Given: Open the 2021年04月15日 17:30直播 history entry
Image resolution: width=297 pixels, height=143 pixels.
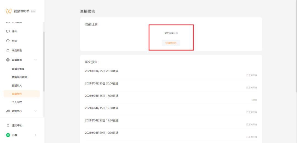Looking at the screenshot, I should click(x=101, y=96).
